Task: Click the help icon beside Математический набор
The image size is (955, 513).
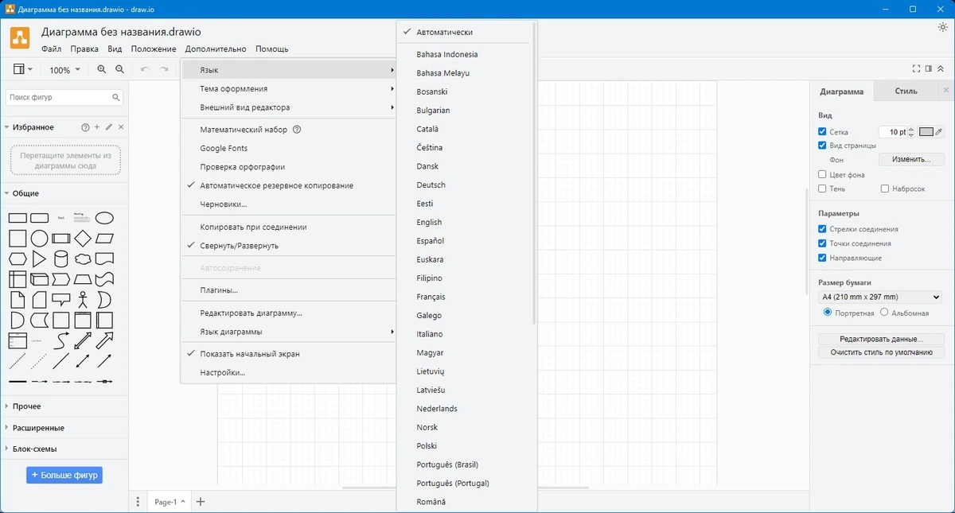Action: click(x=297, y=130)
